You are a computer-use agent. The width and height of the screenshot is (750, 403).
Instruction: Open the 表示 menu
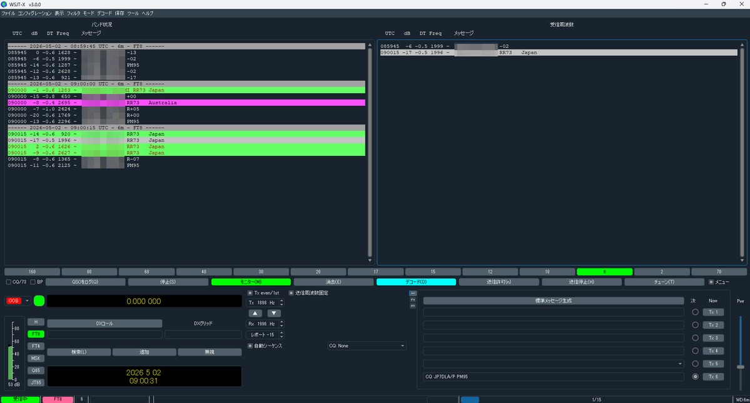(59, 13)
